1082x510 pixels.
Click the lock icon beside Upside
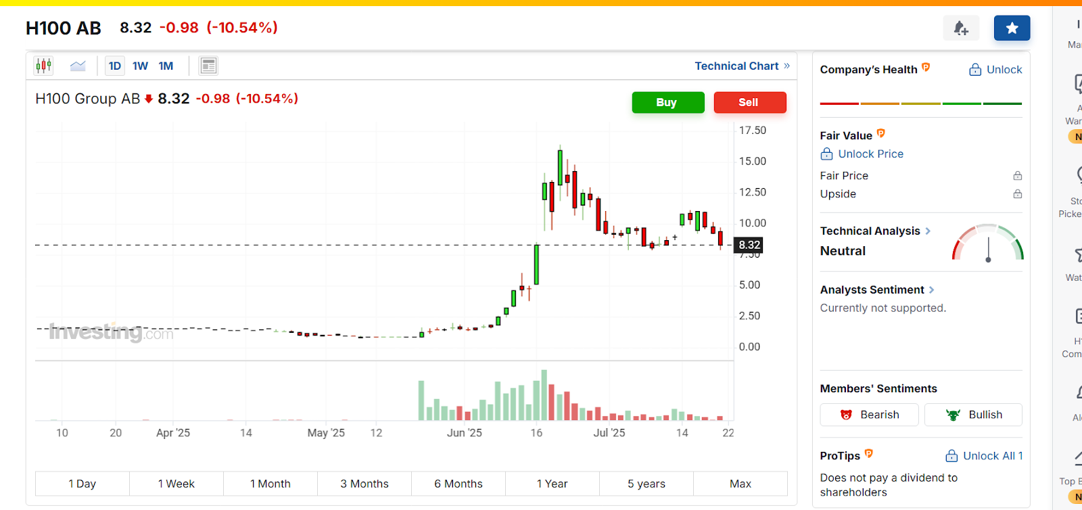[x=1017, y=194]
